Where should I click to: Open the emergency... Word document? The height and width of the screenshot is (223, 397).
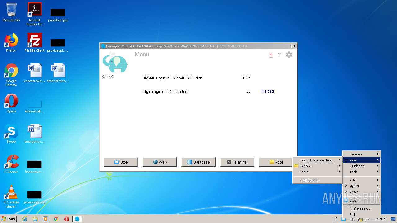[x=34, y=134]
